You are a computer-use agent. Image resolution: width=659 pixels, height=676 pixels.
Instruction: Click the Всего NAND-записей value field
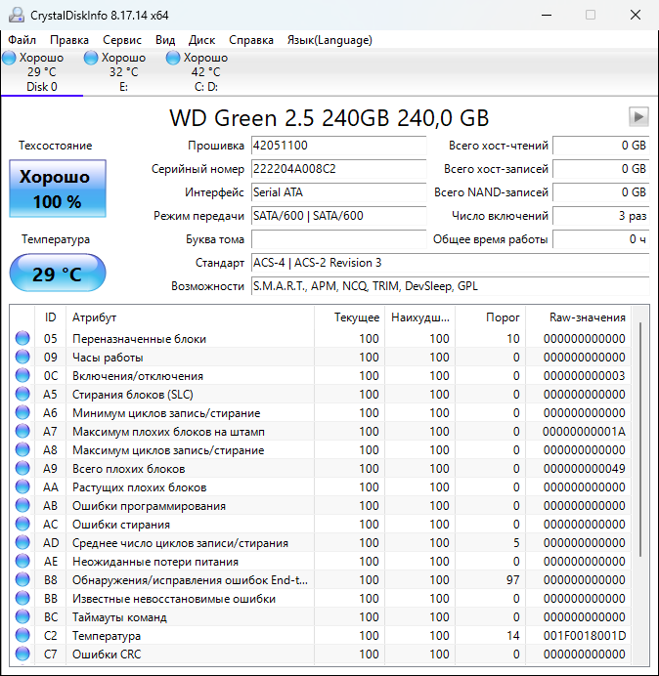coord(600,191)
